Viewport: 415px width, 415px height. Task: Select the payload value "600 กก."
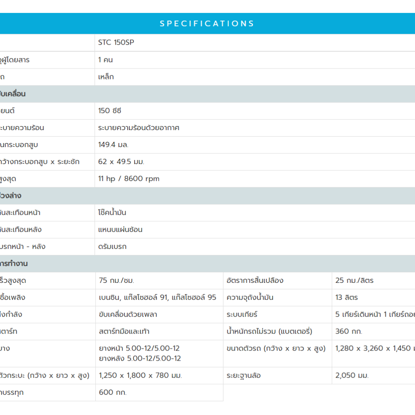[113, 392]
